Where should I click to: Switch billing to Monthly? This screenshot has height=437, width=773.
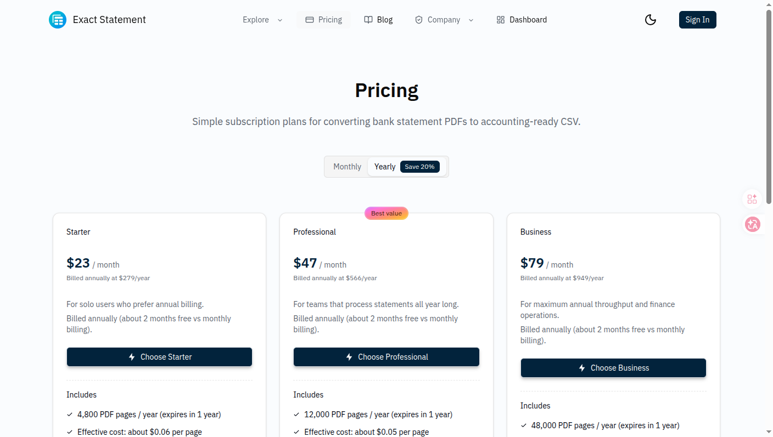pos(347,167)
